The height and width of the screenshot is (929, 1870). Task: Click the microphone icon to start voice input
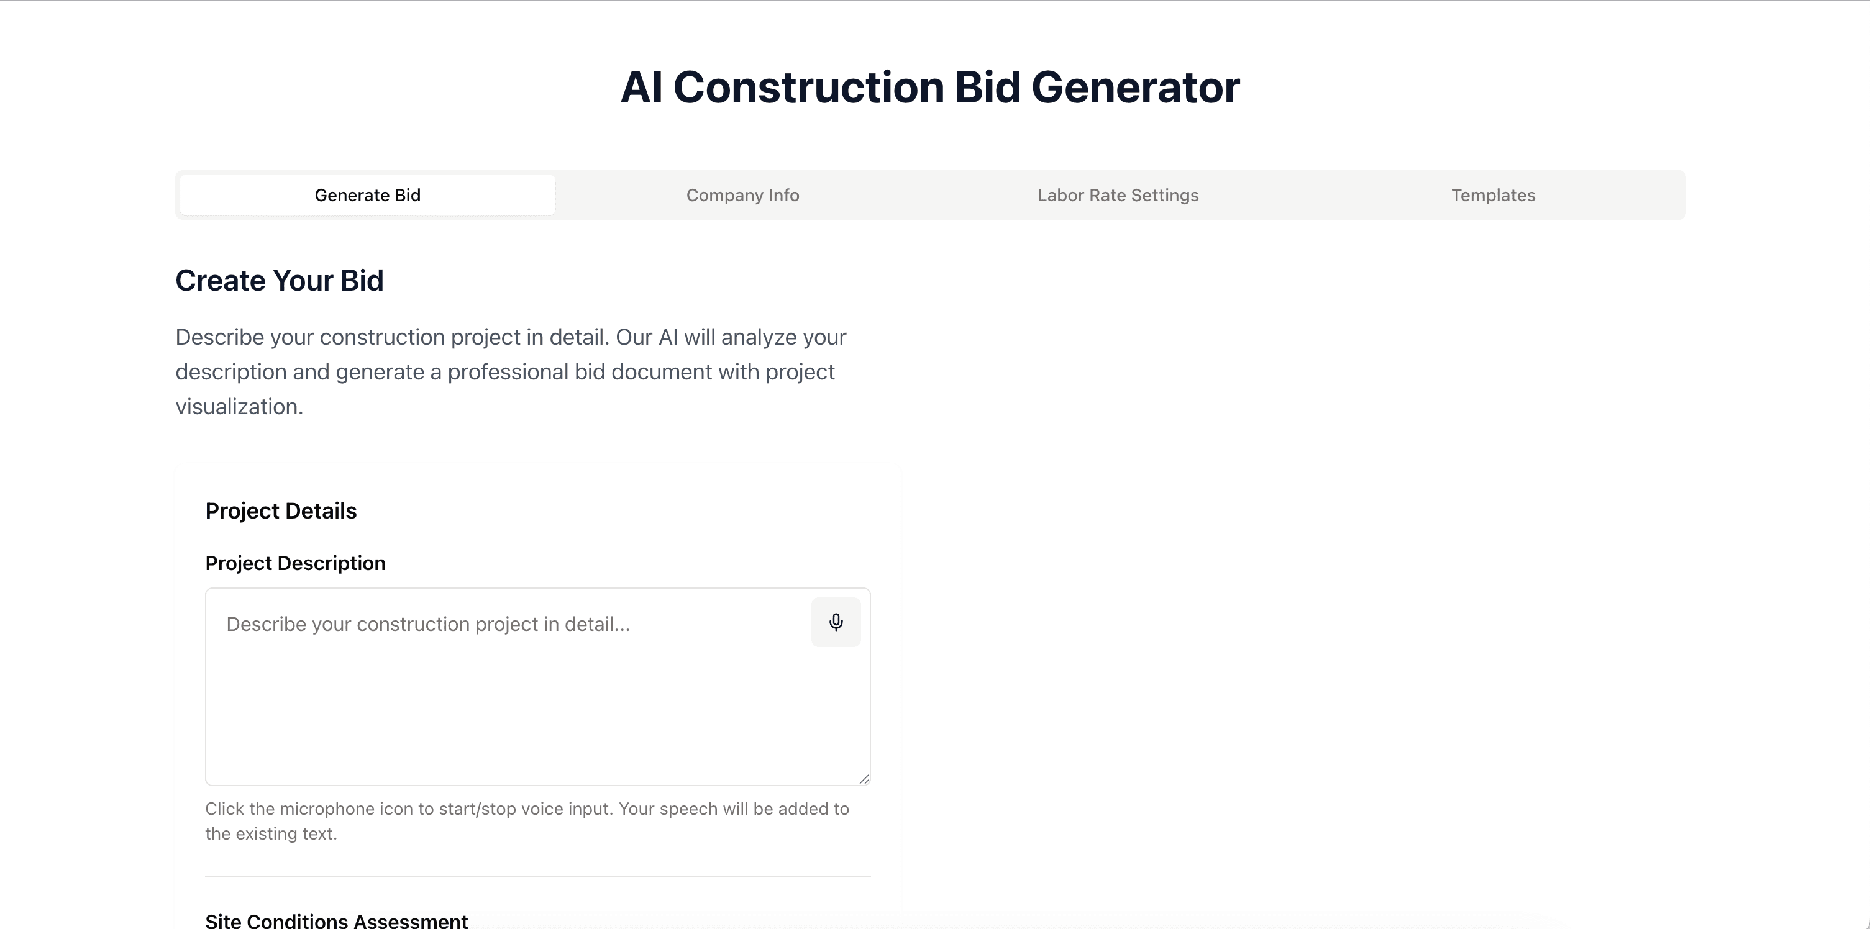click(x=836, y=622)
